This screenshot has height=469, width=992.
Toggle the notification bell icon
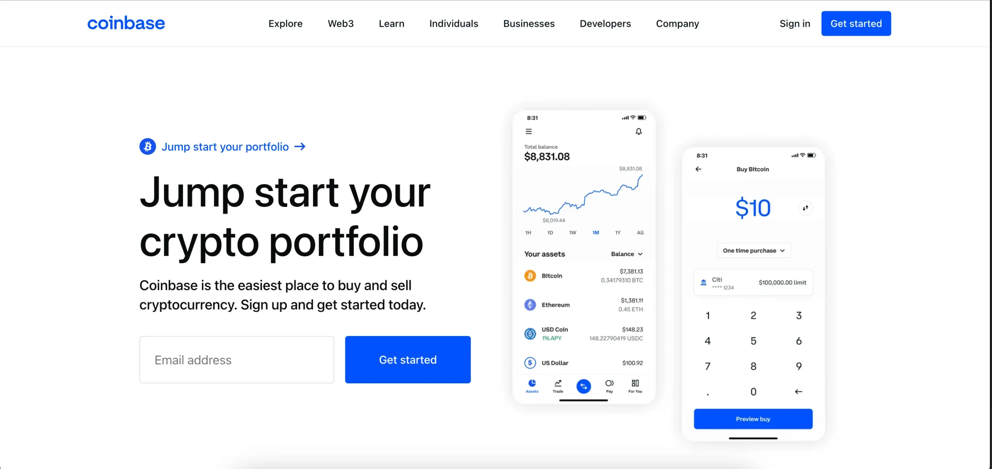638,131
